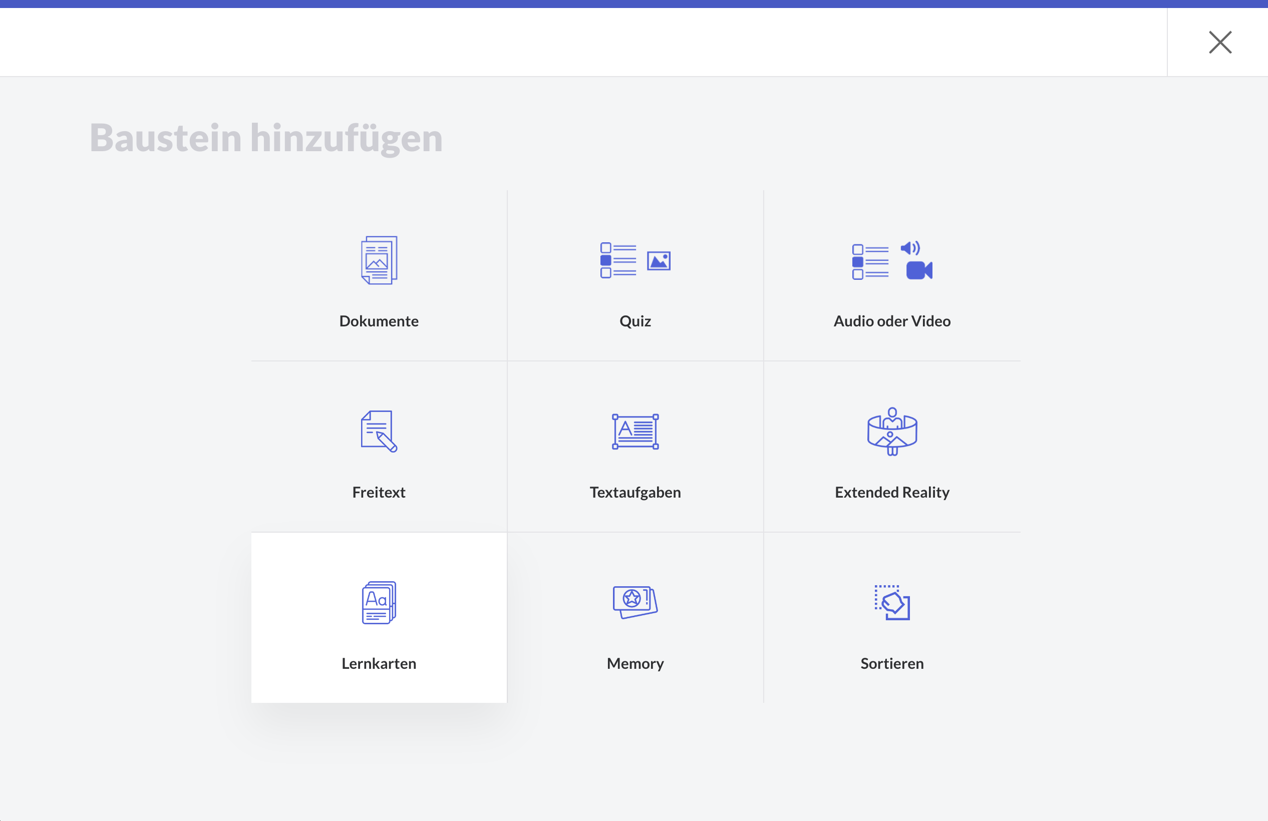Close the Baustein hinzufügen dialog

pyautogui.click(x=1219, y=42)
